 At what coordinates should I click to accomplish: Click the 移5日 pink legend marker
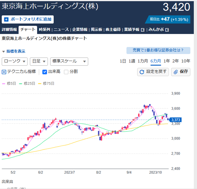click(x=4, y=84)
